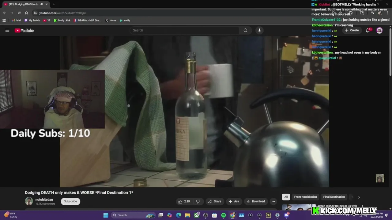Open more actions ellipsis under the video
The height and width of the screenshot is (220, 392).
273,201
